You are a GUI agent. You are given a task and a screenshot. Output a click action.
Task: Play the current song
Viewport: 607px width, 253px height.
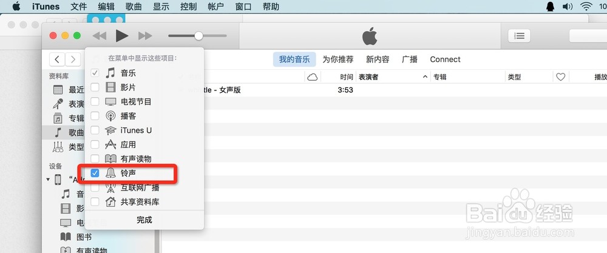pos(122,36)
